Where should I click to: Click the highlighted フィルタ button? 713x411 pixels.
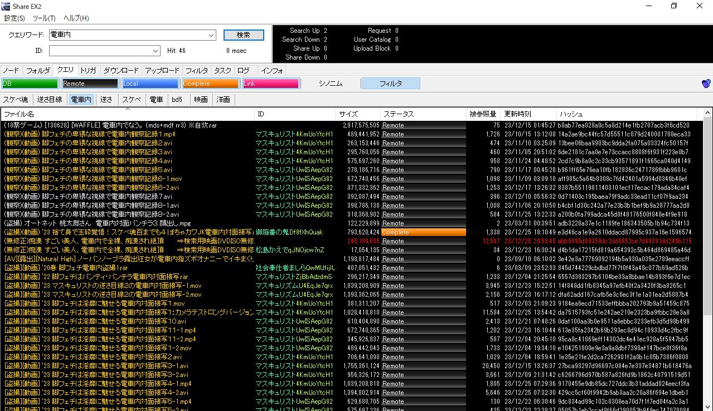391,84
